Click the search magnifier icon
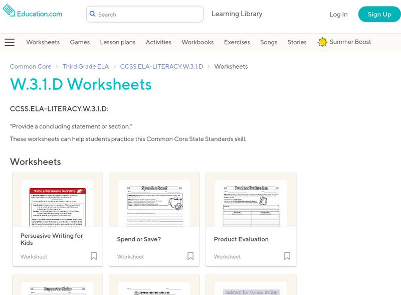The width and height of the screenshot is (401, 295). (92, 14)
